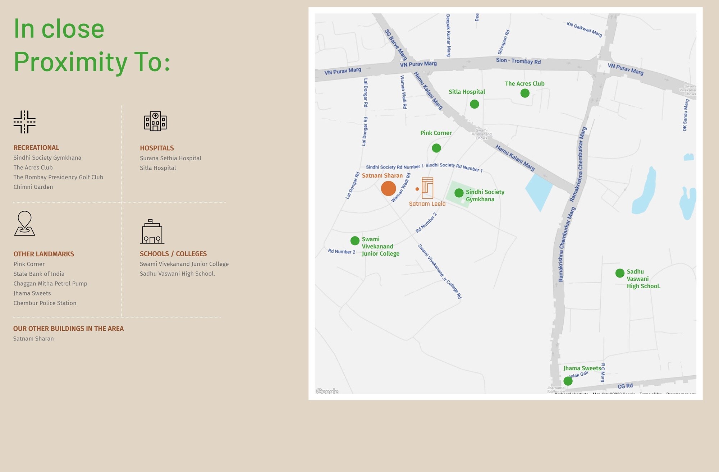This screenshot has width=719, height=472.
Task: Click the RECREATIONAL heading
Action: tap(36, 148)
